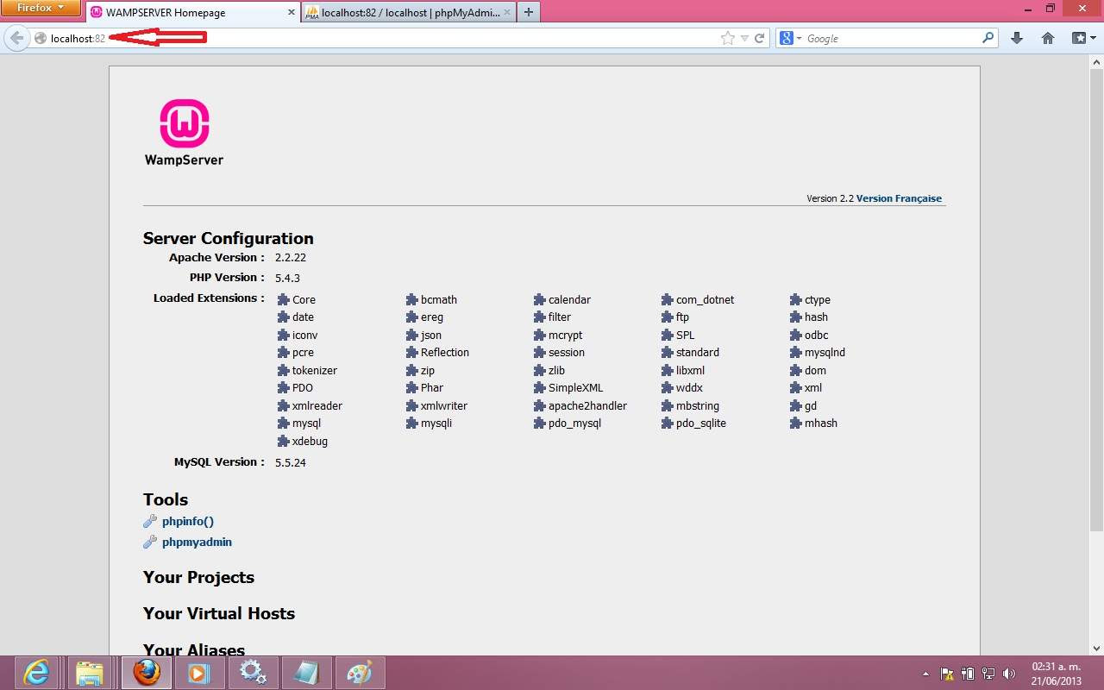The height and width of the screenshot is (690, 1104).
Task: Click the Google search input field
Action: pyautogui.click(x=893, y=38)
